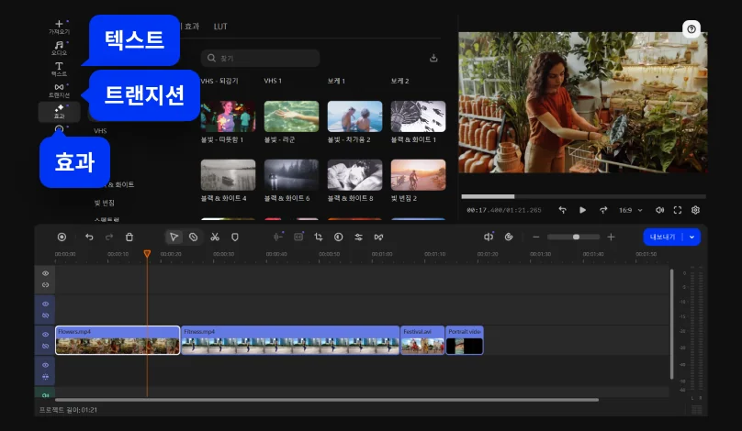
Task: Open the crop and rotate tool
Action: tap(319, 237)
